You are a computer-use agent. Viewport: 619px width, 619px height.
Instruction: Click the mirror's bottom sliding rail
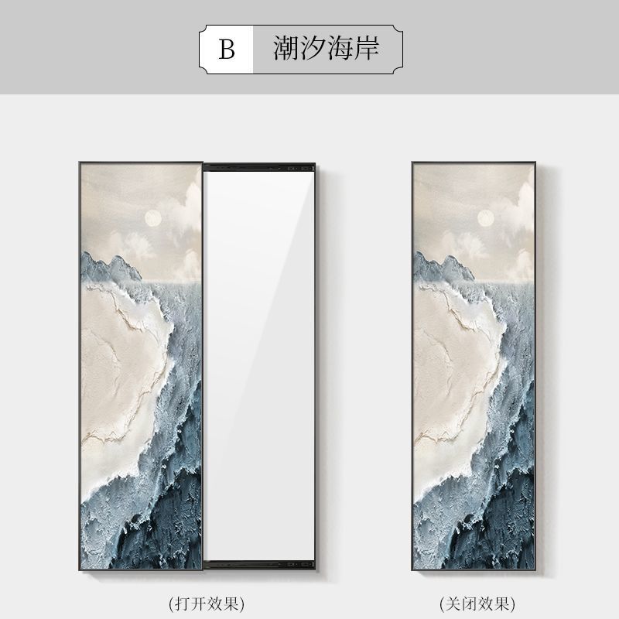[259, 565]
